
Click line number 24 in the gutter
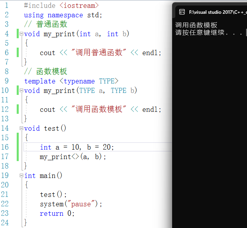coord(5,222)
